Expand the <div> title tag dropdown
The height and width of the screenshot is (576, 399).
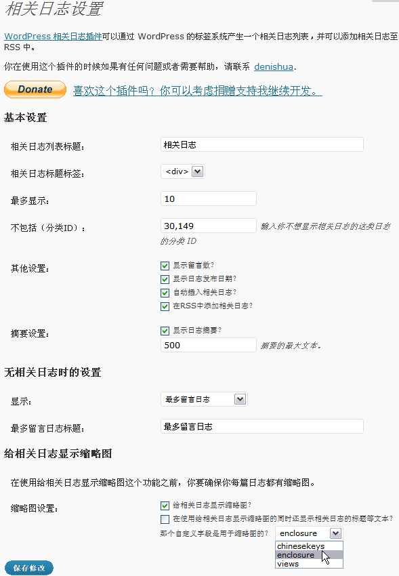click(x=182, y=171)
